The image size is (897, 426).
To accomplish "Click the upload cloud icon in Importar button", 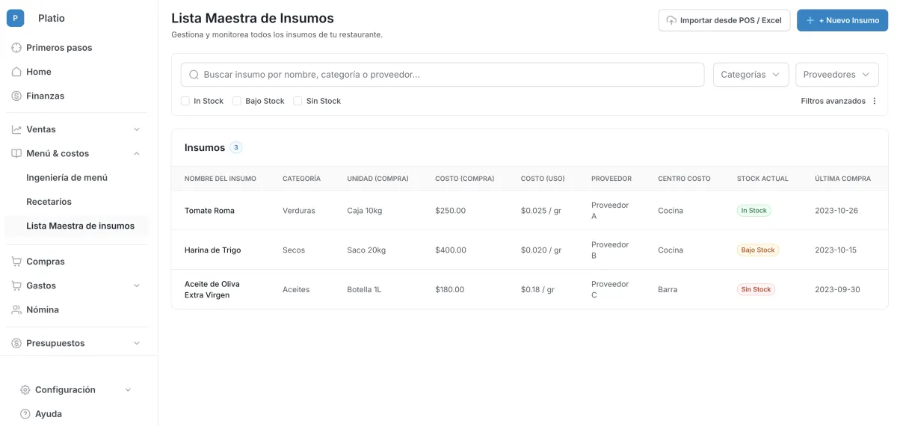I will tap(671, 20).
